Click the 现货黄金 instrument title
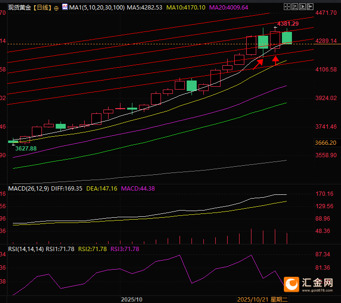Image resolution: width=341 pixels, height=303 pixels. click(x=20, y=8)
